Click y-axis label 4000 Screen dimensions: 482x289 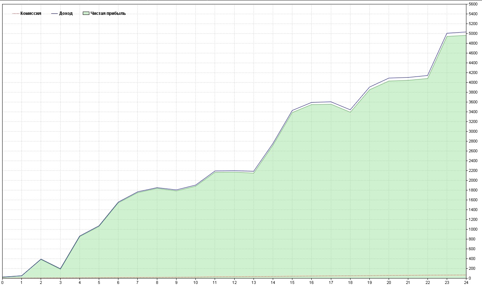(473, 82)
